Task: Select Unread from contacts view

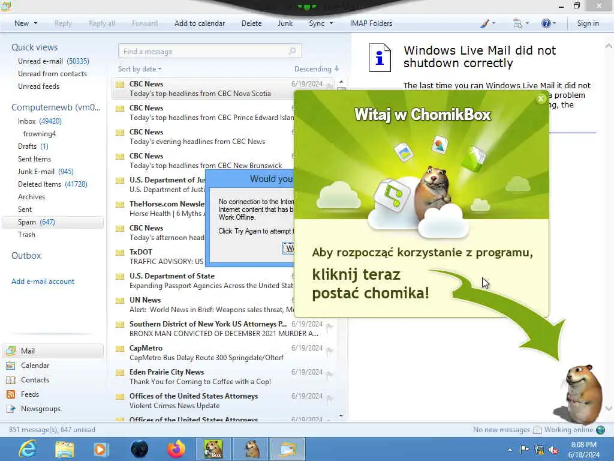Action: (53, 74)
